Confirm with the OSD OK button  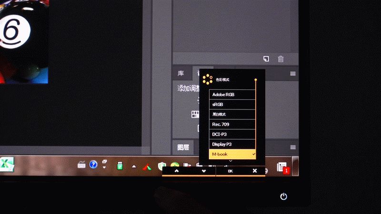[x=231, y=171]
